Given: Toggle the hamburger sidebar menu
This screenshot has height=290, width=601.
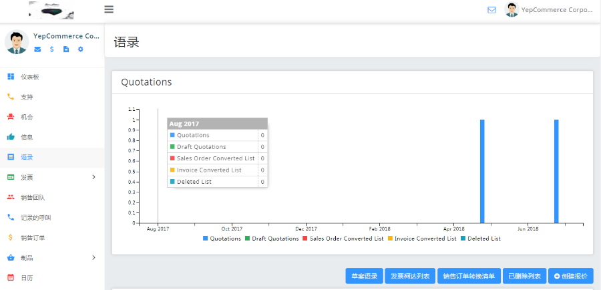Looking at the screenshot, I should 109,9.
